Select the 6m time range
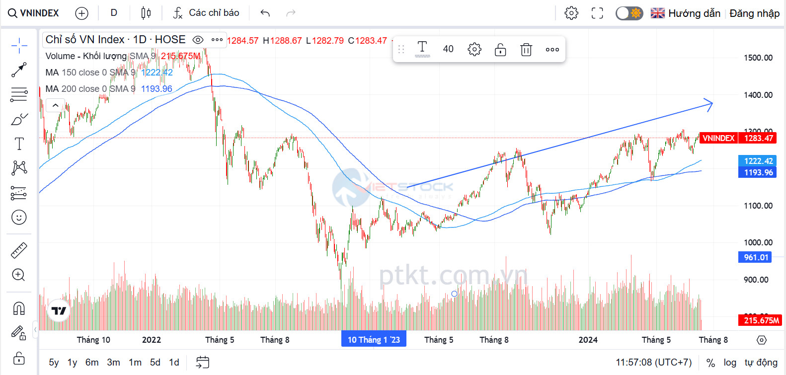This screenshot has width=786, height=375. point(92,363)
